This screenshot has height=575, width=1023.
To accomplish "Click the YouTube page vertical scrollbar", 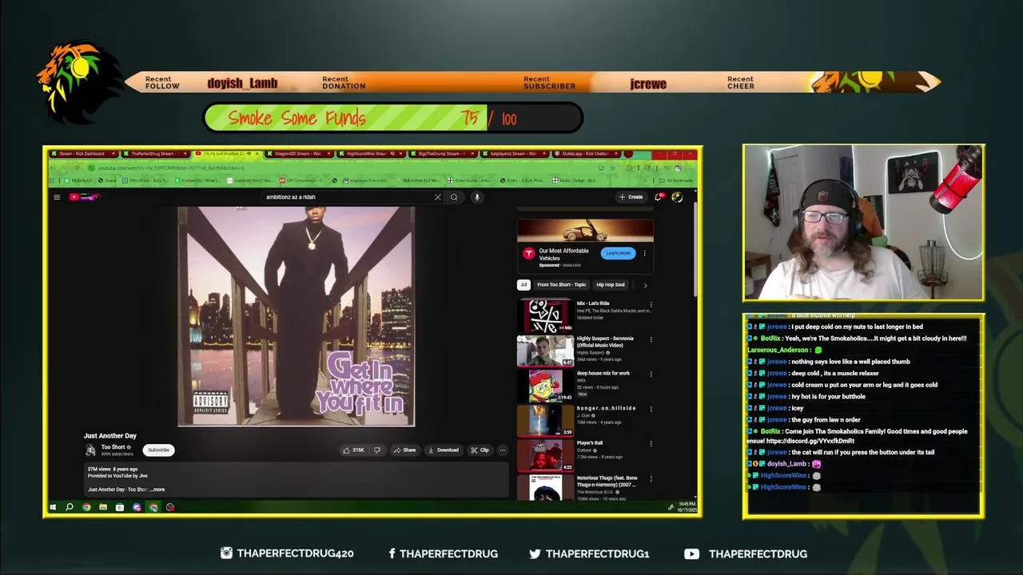I will coord(696,248).
